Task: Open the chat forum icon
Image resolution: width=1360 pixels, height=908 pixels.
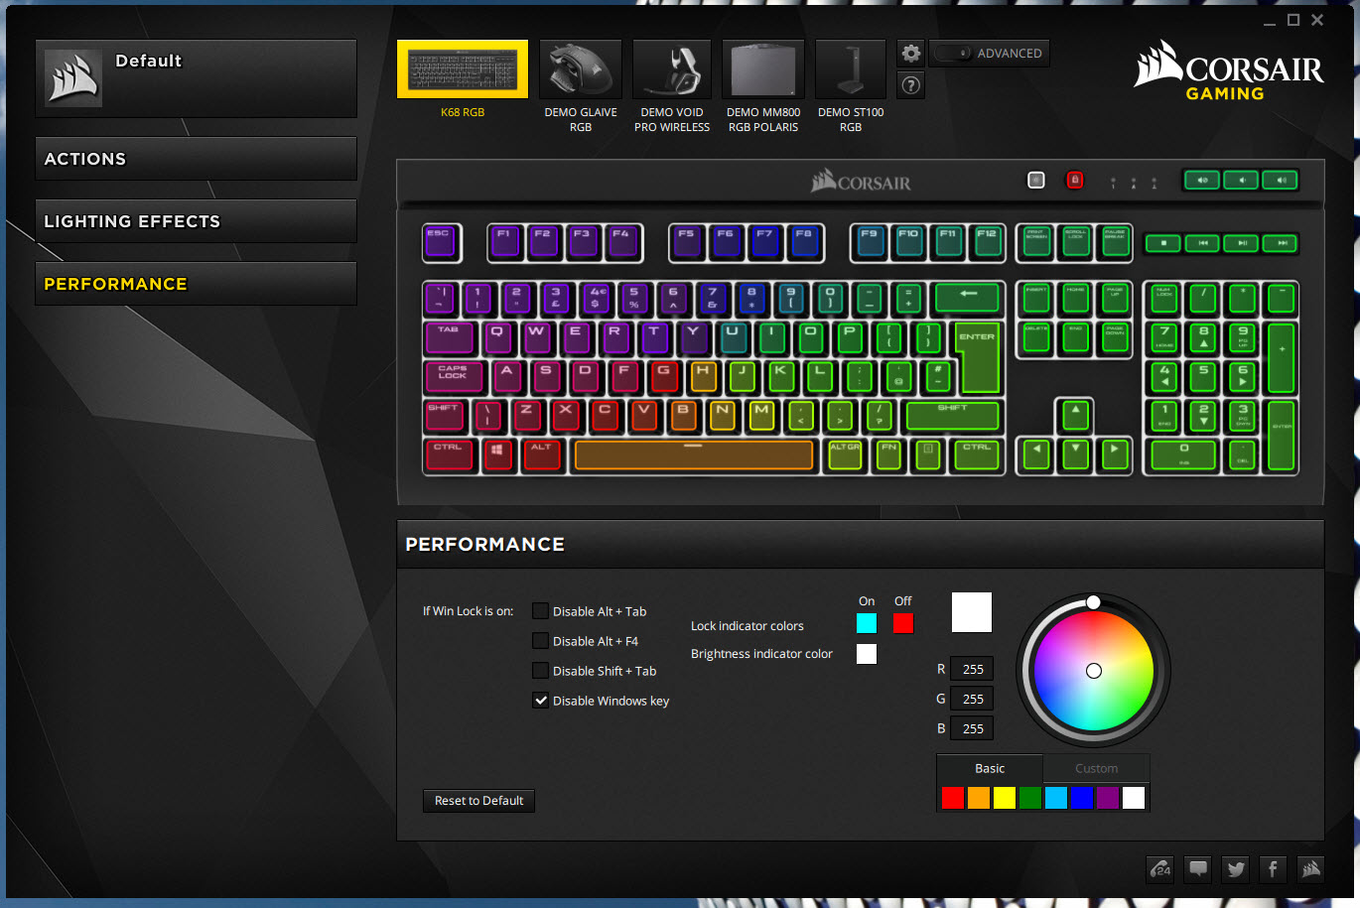Action: coord(1198,869)
